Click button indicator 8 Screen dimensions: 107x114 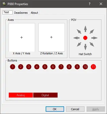[69, 67]
